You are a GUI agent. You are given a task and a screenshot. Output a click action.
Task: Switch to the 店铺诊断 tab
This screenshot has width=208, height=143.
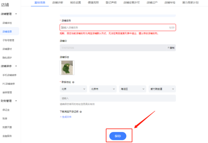(x=58, y=3)
